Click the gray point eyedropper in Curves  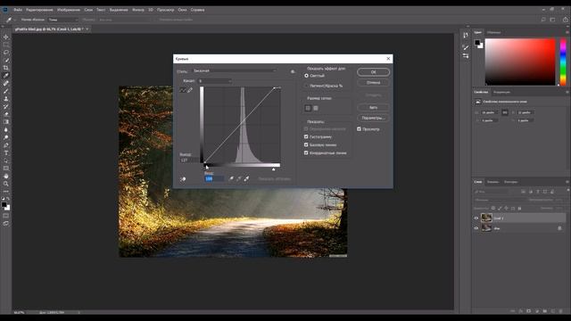239,178
